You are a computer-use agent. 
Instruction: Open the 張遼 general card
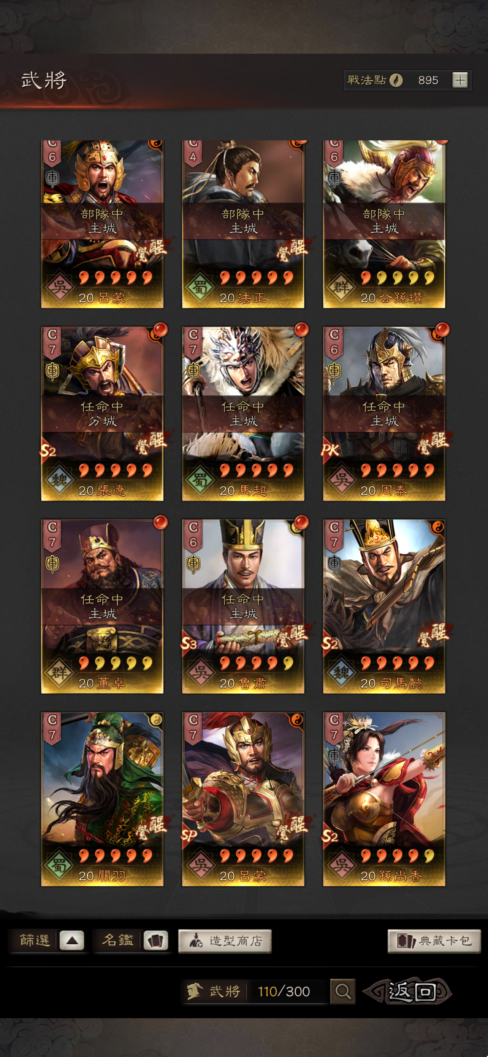[102, 414]
